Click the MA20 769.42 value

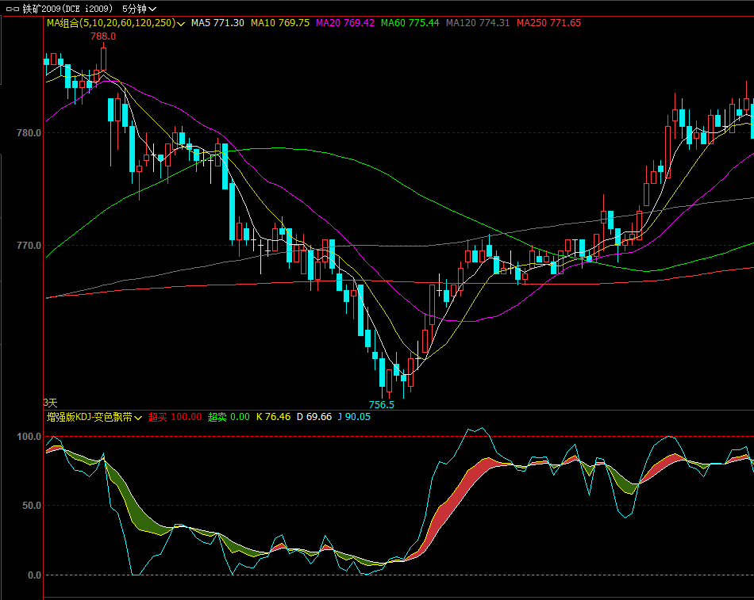344,22
